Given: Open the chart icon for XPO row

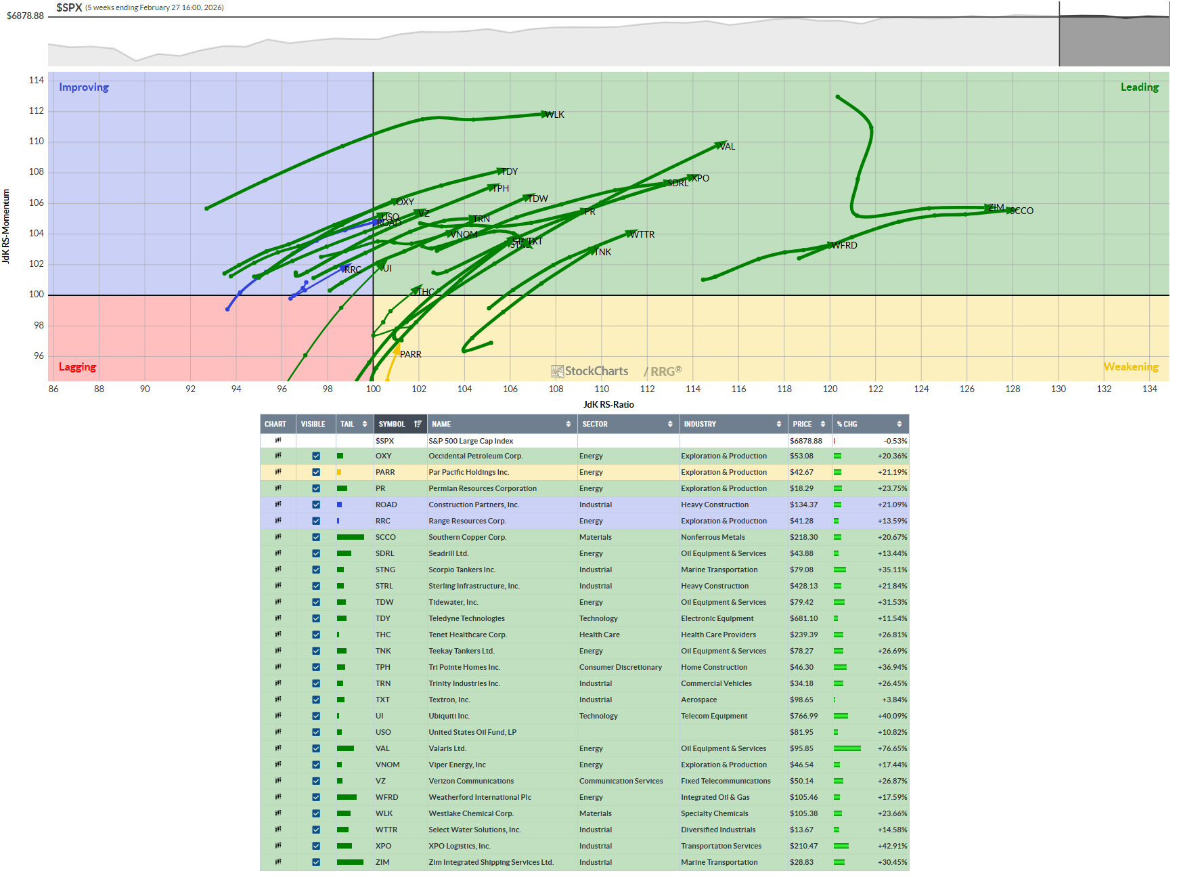Looking at the screenshot, I should 278,846.
